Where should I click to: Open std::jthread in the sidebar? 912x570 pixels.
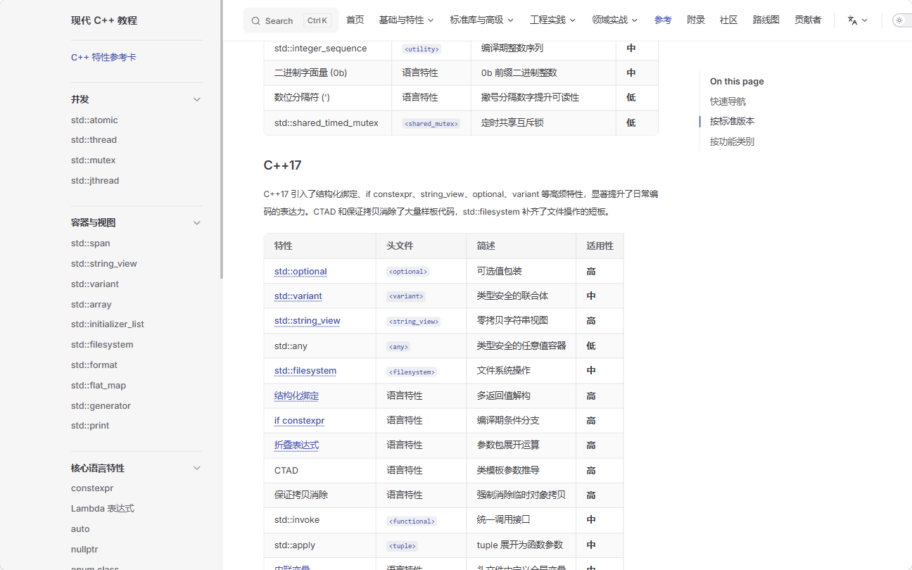pyautogui.click(x=95, y=181)
